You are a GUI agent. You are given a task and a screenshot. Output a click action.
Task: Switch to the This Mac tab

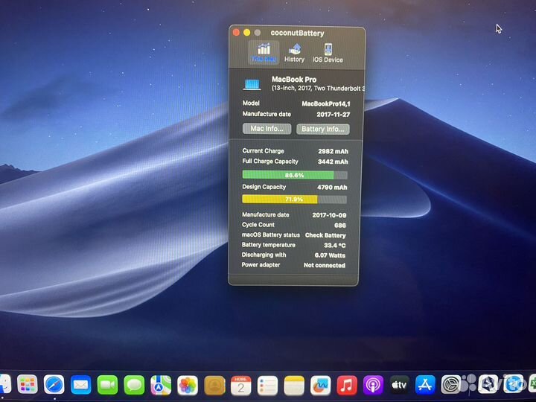coord(264,53)
